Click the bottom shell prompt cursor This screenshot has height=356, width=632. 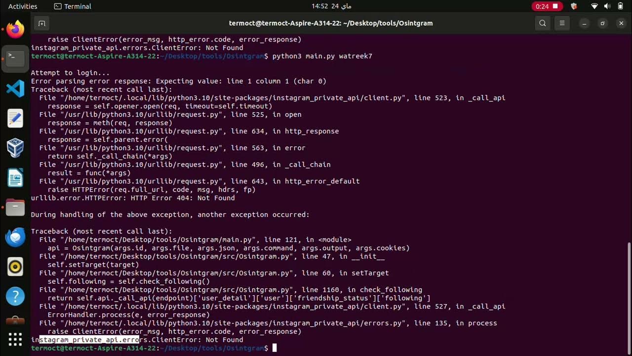tap(275, 348)
